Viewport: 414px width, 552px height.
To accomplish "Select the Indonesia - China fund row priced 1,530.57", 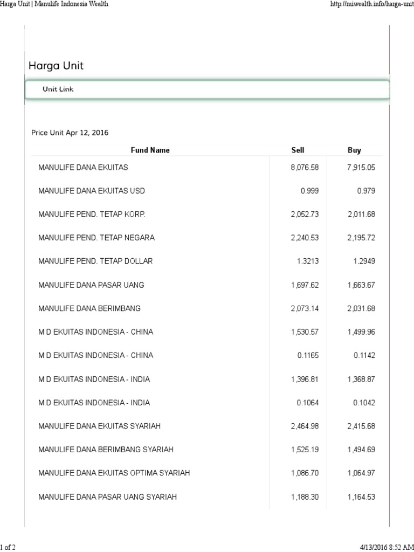I will 96,332.
